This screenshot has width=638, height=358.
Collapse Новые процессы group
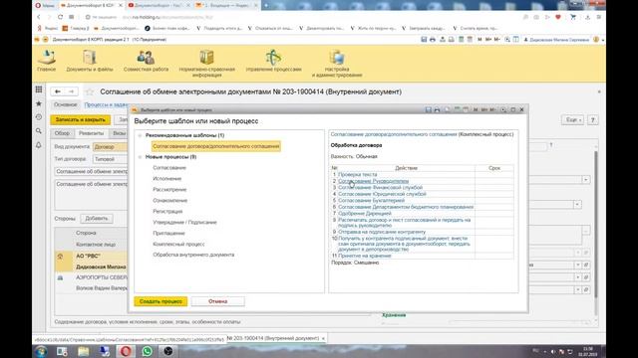click(140, 157)
